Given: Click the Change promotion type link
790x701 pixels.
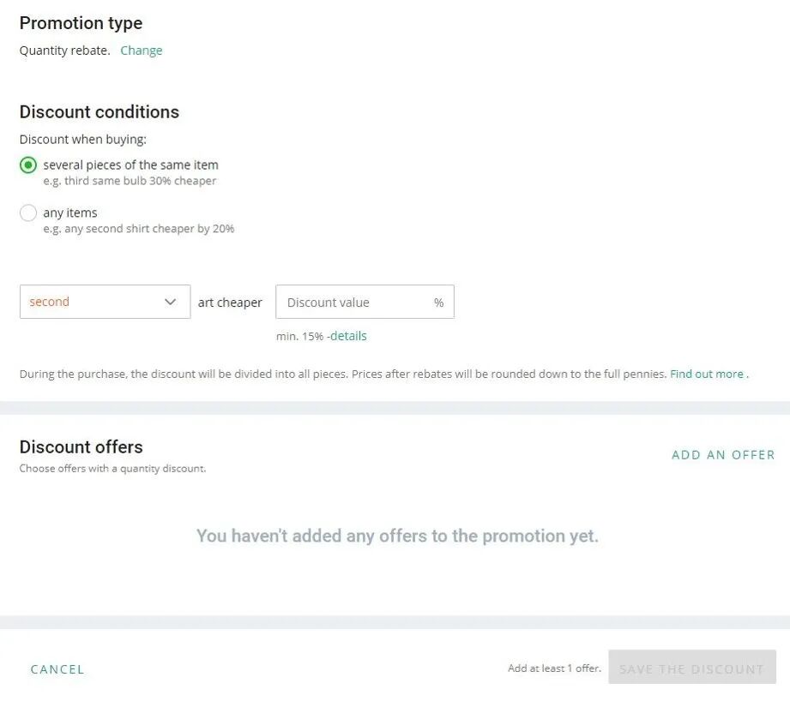Looking at the screenshot, I should pyautogui.click(x=141, y=51).
